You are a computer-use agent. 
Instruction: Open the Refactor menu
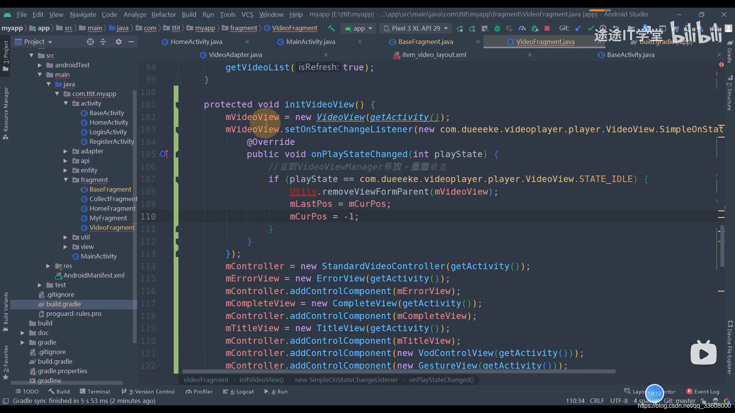tap(163, 14)
